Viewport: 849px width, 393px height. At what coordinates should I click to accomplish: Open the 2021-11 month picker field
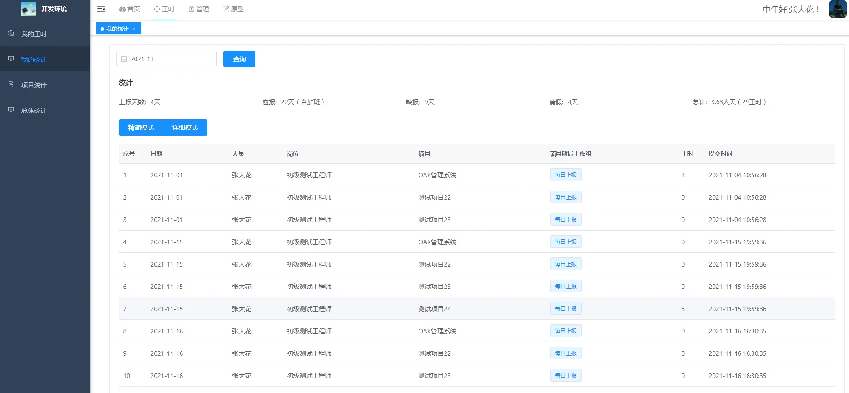167,59
